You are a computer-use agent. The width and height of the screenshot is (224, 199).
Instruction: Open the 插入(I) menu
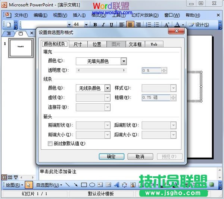pyautogui.click(x=79, y=15)
